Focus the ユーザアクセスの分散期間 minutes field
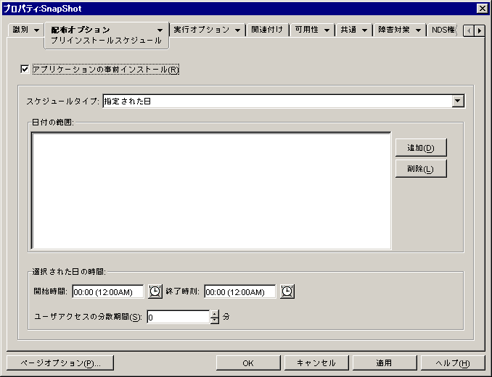The height and width of the screenshot is (377, 492). click(178, 317)
